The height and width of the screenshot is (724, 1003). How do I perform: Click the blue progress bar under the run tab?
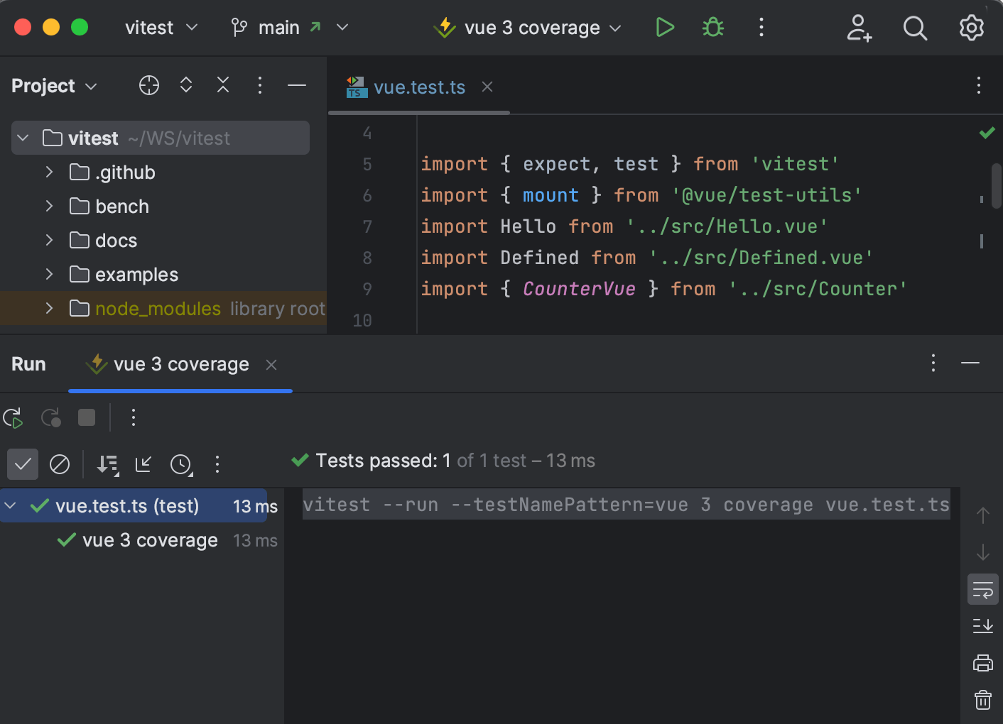(180, 390)
